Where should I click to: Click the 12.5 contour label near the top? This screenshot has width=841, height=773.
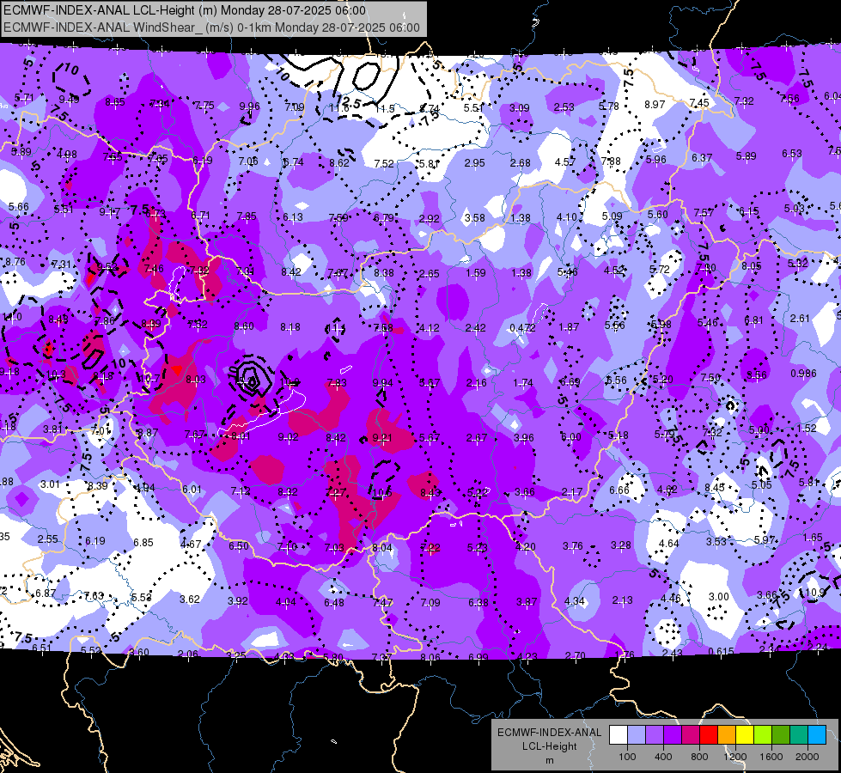point(350,100)
